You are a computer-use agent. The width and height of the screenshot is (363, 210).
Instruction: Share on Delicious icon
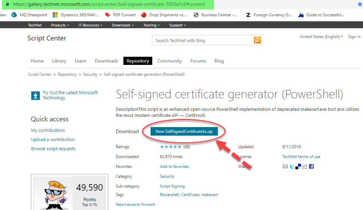click(x=298, y=167)
